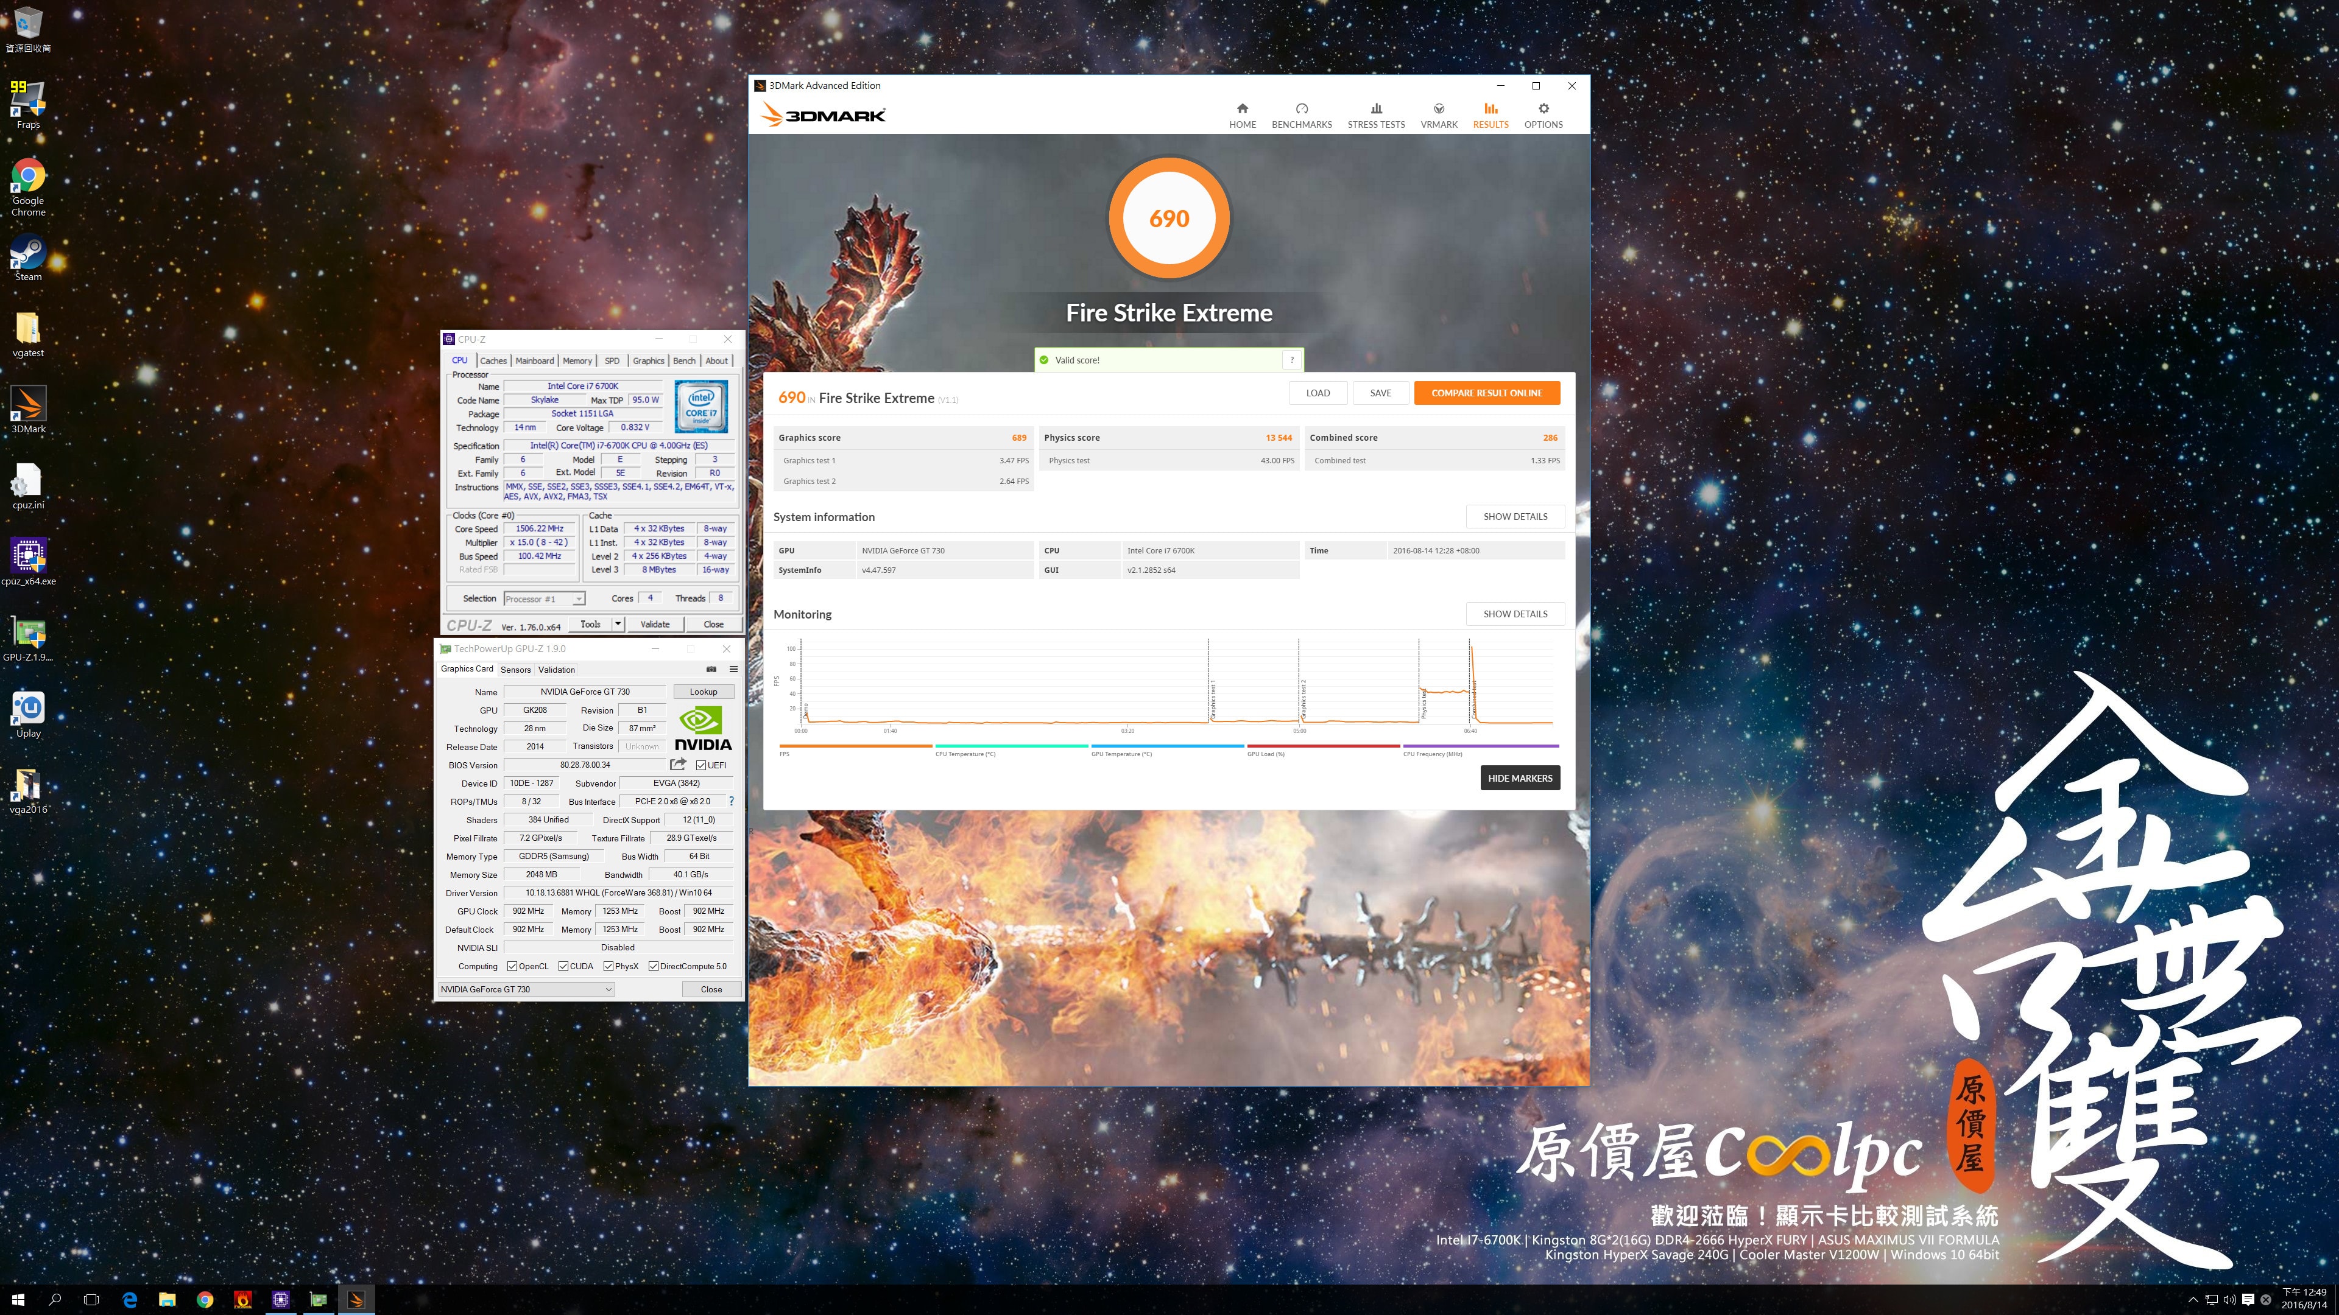Click the CPU-Z Tools button

point(590,625)
